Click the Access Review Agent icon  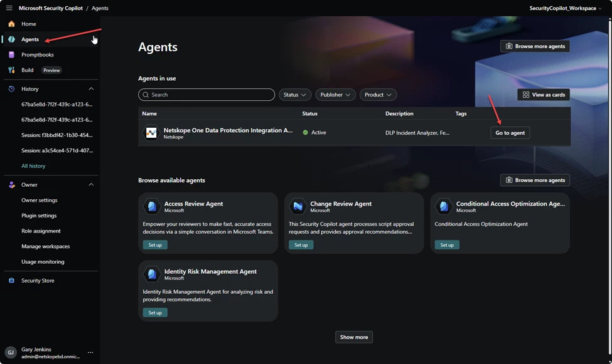click(152, 206)
